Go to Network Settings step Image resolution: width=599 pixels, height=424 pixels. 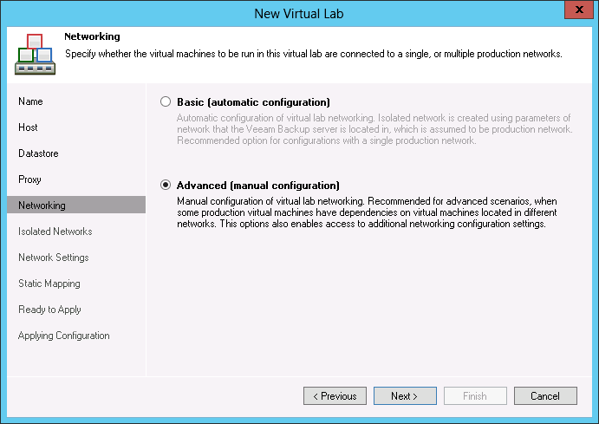pyautogui.click(x=53, y=258)
